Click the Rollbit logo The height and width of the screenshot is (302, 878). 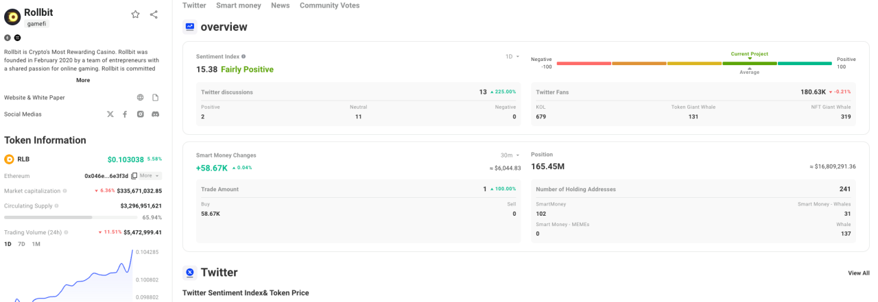coord(12,16)
